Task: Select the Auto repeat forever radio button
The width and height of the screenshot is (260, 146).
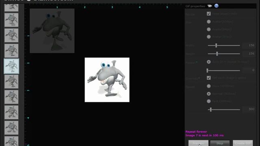Action: (208, 62)
